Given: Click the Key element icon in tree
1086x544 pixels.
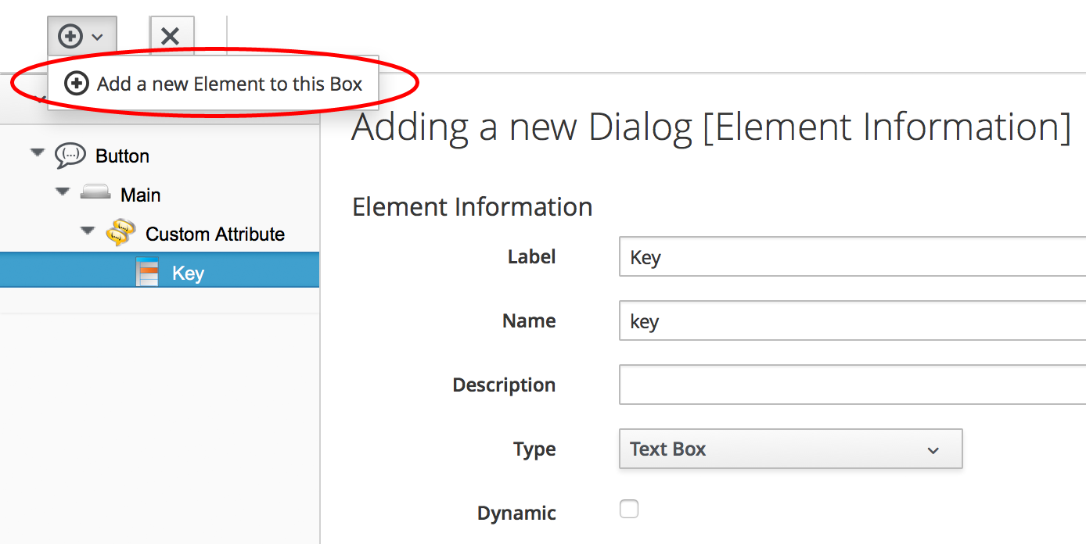Looking at the screenshot, I should click(x=147, y=273).
